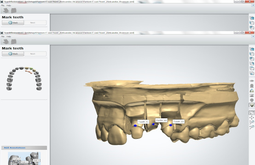Click the stacked grey layers icon
This screenshot has height=165, width=255.
click(x=252, y=95)
